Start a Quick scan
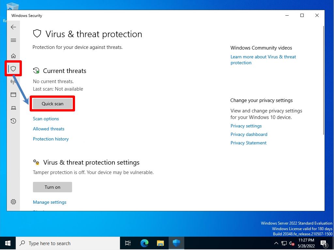 coord(53,104)
